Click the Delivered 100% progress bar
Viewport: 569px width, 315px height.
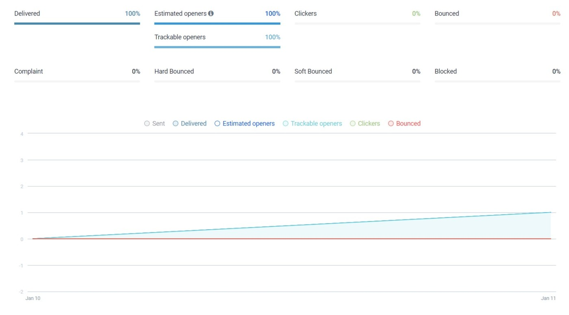77,24
